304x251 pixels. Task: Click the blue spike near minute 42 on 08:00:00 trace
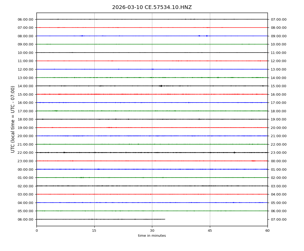click(x=199, y=36)
